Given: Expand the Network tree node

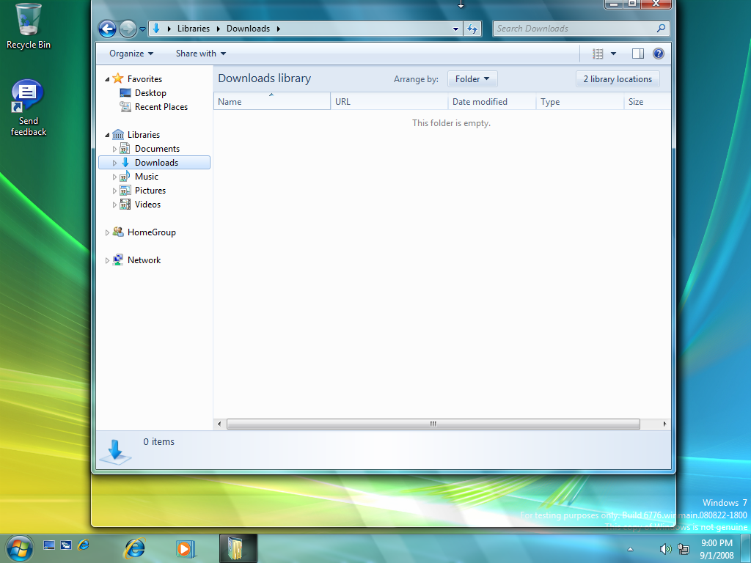Looking at the screenshot, I should click(x=107, y=260).
